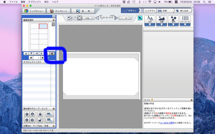This screenshot has height=134, width=215.
Task: Click the bring to front icon
Action: (x=27, y=114)
